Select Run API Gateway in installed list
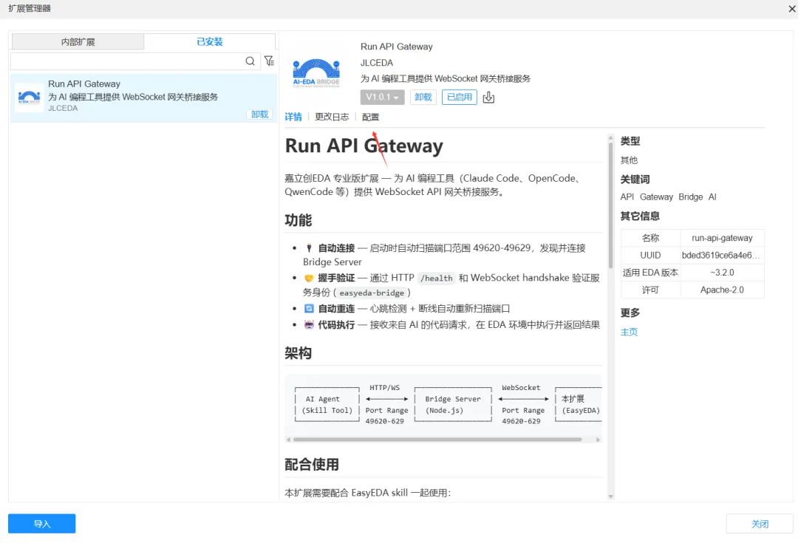This screenshot has width=798, height=543. 143,98
